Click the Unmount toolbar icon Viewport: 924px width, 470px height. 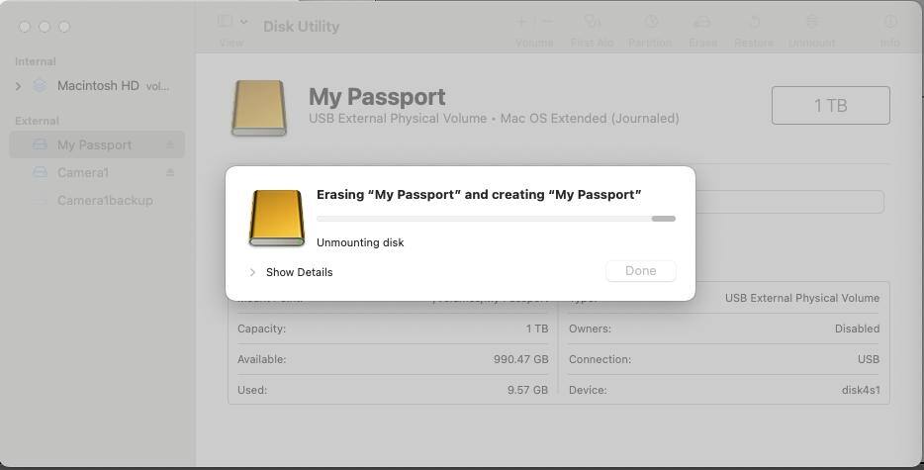(x=812, y=22)
